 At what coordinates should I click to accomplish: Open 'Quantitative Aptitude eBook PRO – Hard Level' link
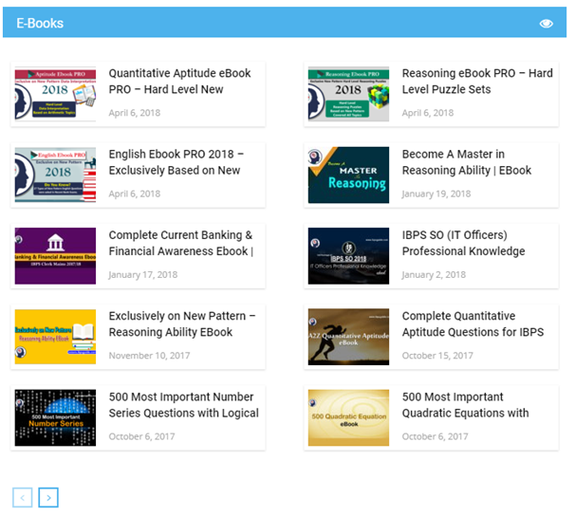[179, 82]
